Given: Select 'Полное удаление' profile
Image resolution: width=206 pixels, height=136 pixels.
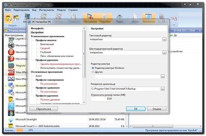Looking at the screenshot, I should pos(50,100).
